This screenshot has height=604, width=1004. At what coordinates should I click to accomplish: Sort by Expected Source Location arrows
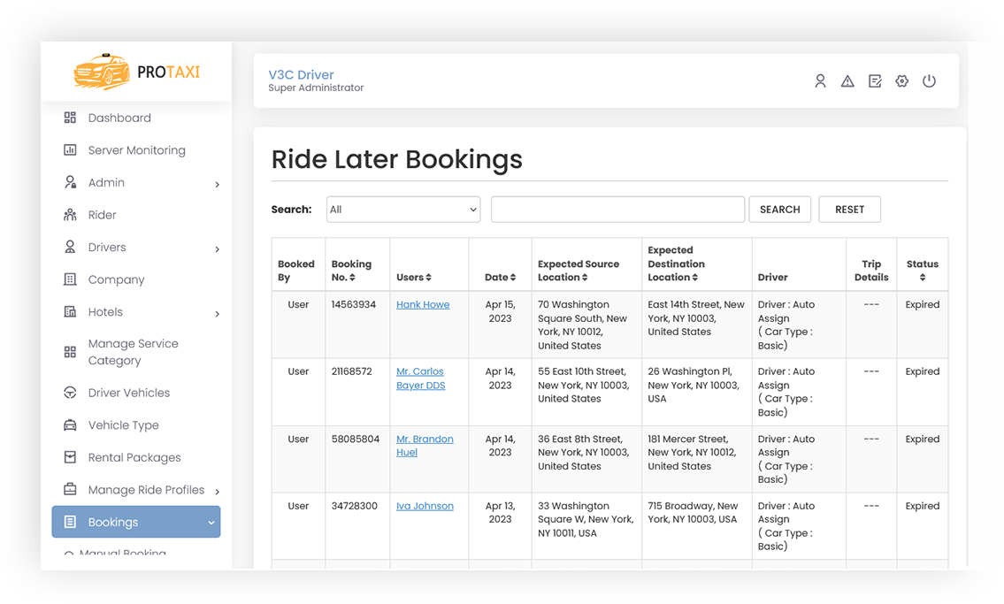585,278
